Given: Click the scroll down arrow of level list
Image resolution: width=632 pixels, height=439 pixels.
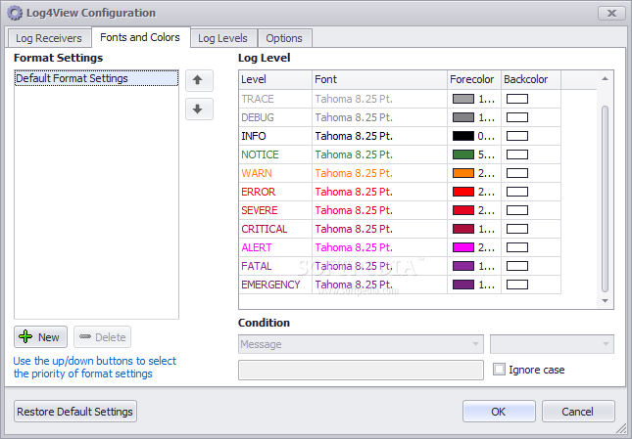Looking at the screenshot, I should (605, 301).
